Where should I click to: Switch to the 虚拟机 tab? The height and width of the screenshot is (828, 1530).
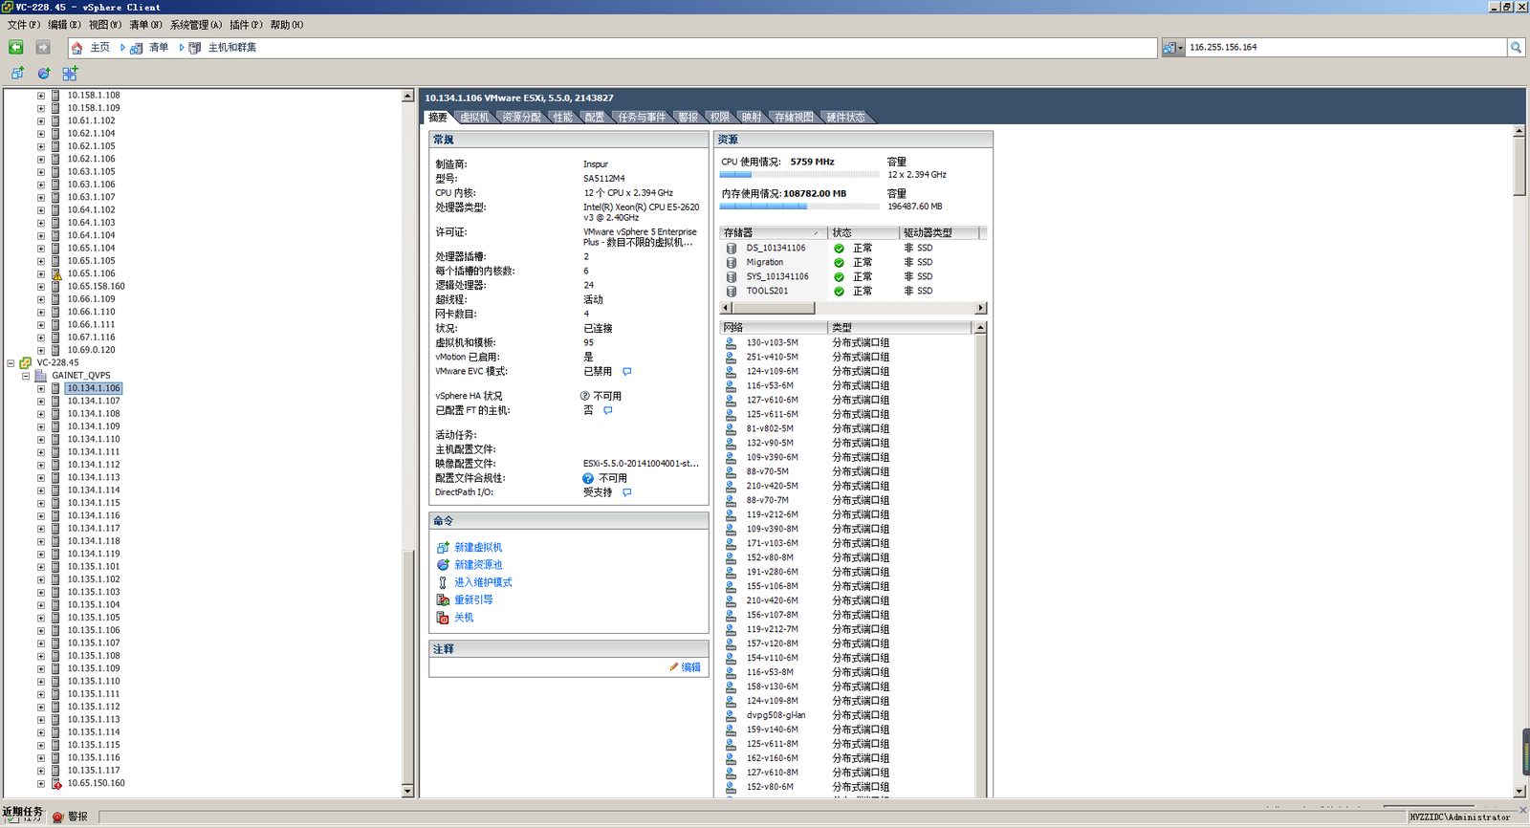tap(474, 118)
